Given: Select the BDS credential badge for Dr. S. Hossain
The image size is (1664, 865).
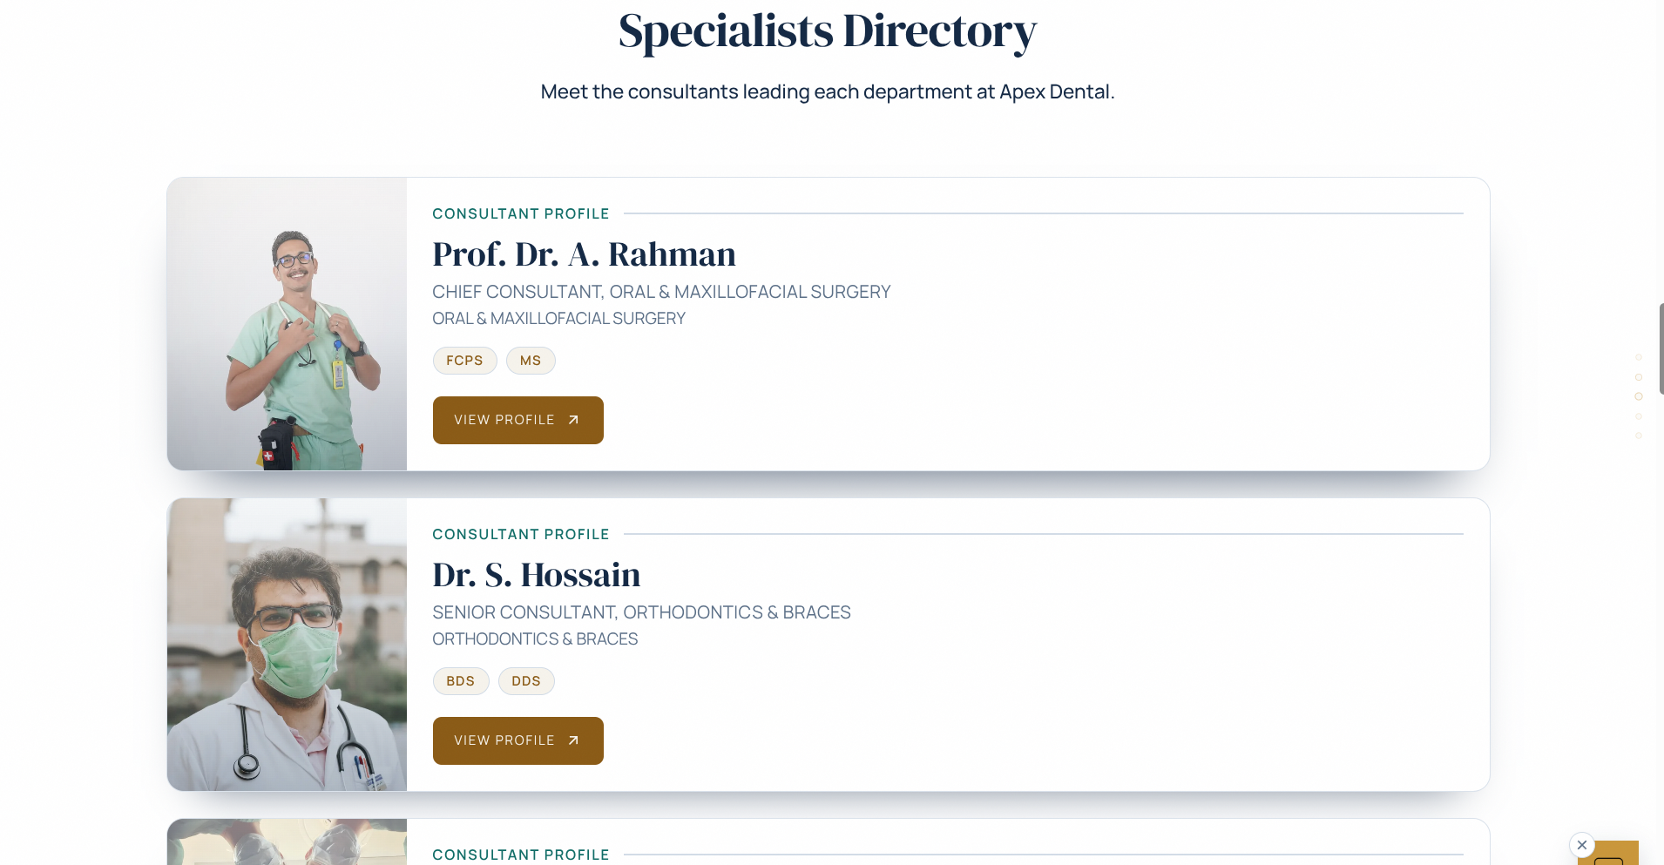Looking at the screenshot, I should [x=461, y=680].
